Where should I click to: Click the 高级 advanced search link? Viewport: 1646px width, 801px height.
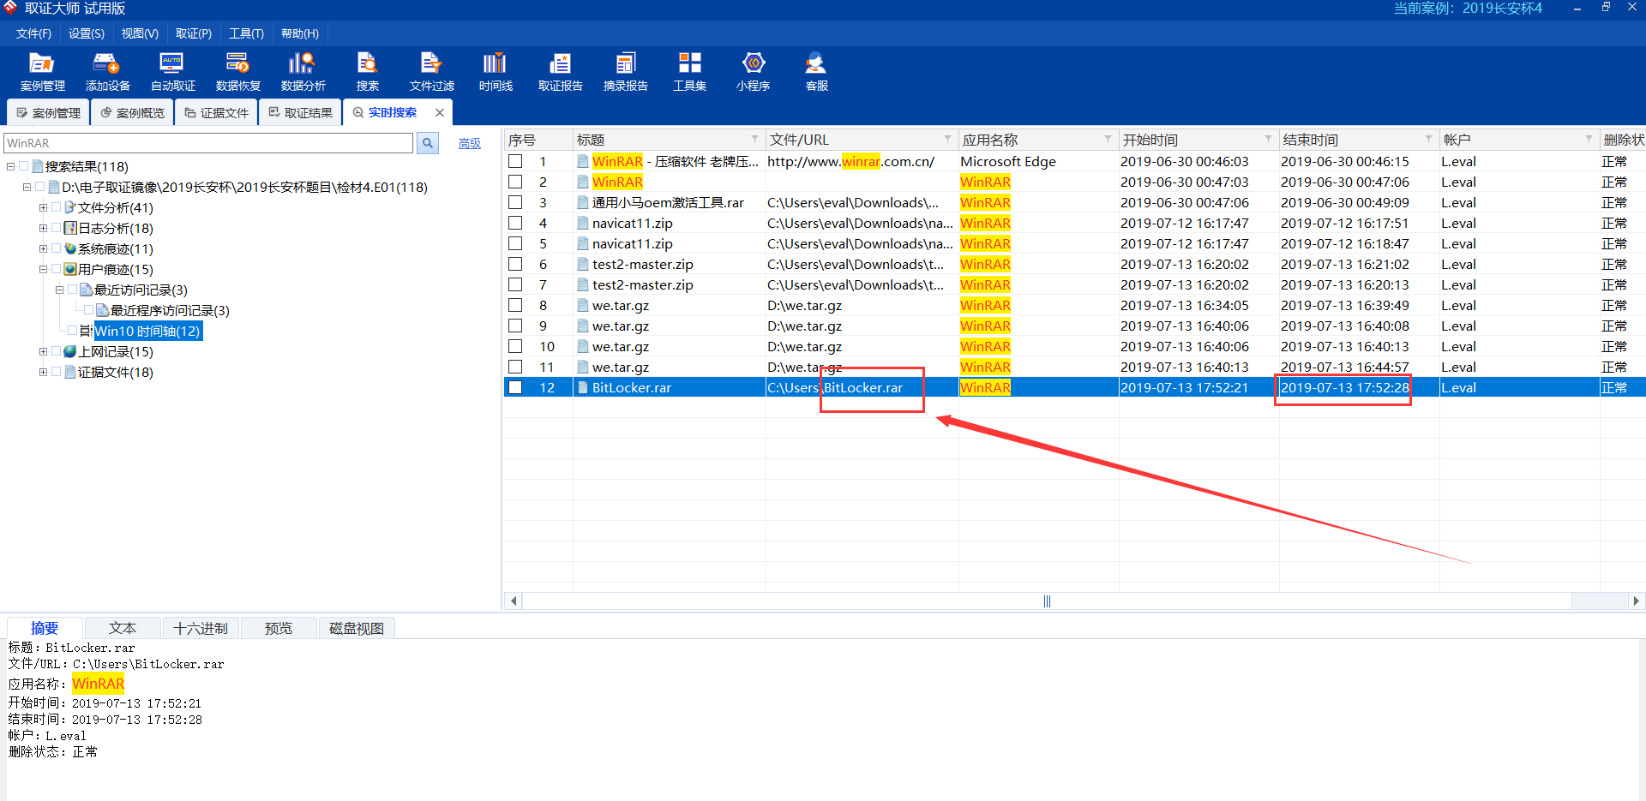coord(470,143)
